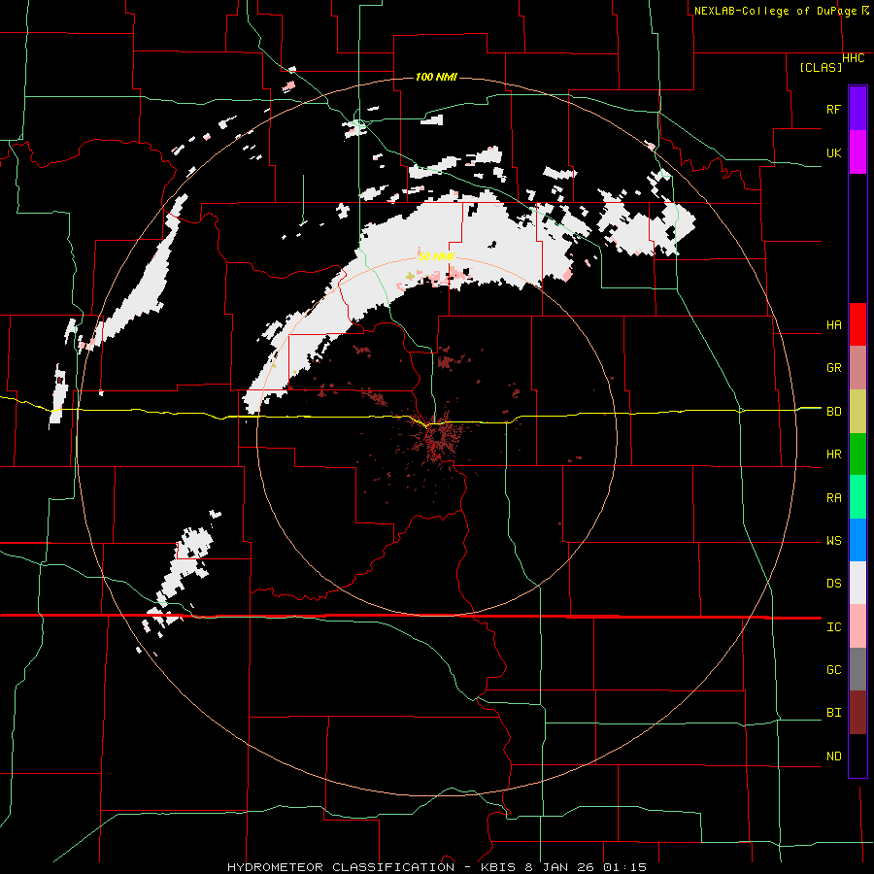Click the BI dark-red legend swatch
This screenshot has width=874, height=874.
pyautogui.click(x=857, y=713)
